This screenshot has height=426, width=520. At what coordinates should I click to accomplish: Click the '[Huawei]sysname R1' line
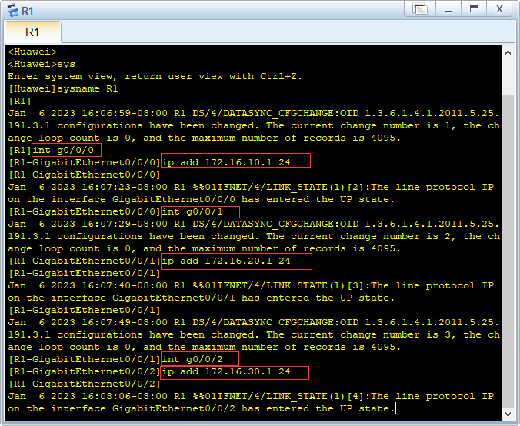63,89
